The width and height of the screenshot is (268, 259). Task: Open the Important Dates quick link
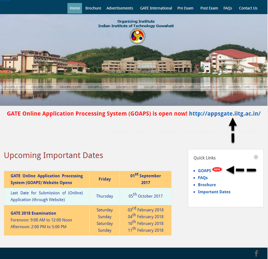tap(214, 192)
